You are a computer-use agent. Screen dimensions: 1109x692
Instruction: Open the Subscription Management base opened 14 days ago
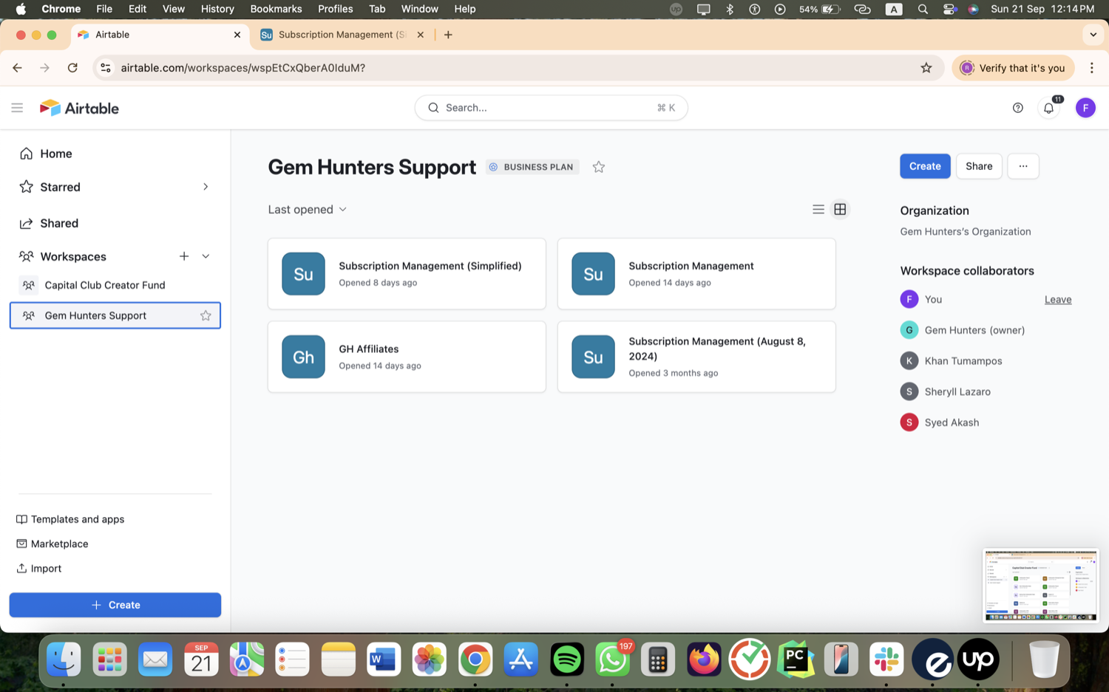click(x=696, y=274)
